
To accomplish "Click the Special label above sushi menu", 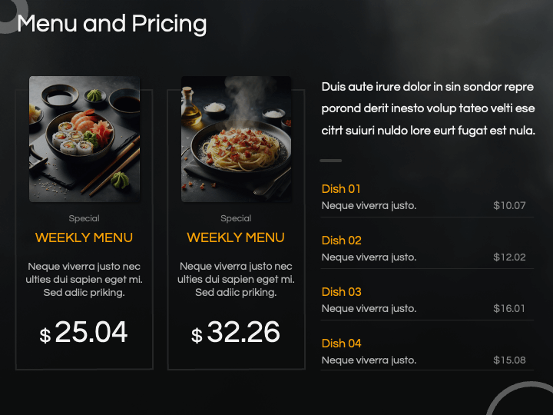I will tap(84, 218).
